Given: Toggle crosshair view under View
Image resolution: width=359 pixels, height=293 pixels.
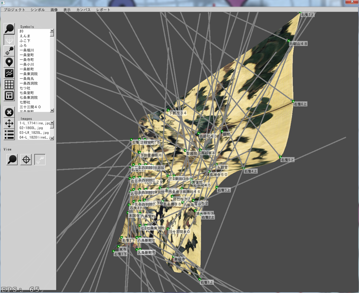Looking at the screenshot, I should click(26, 160).
